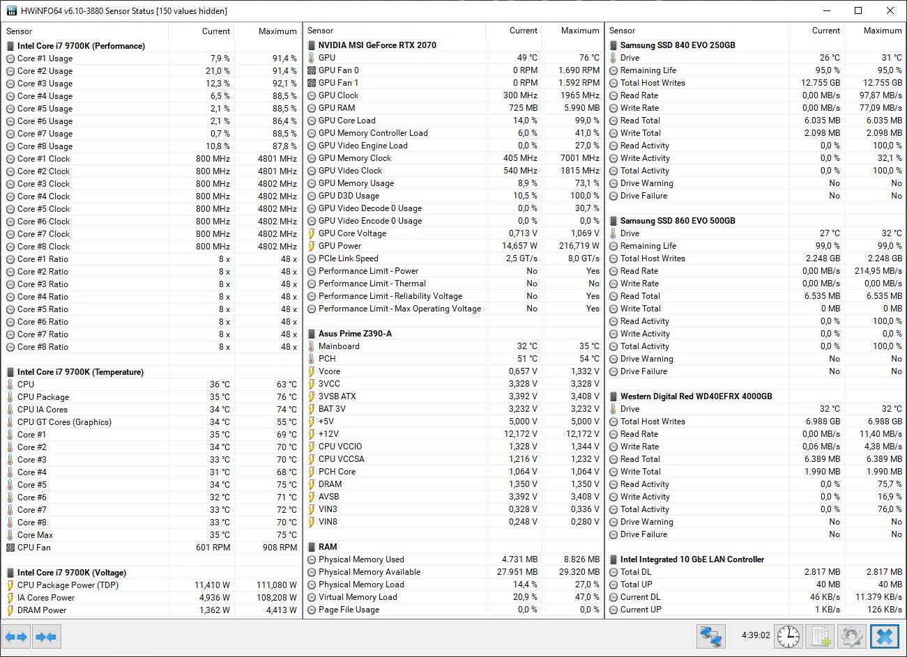Select the Core #8 Ratio row
The height and width of the screenshot is (657, 907).
(152, 347)
